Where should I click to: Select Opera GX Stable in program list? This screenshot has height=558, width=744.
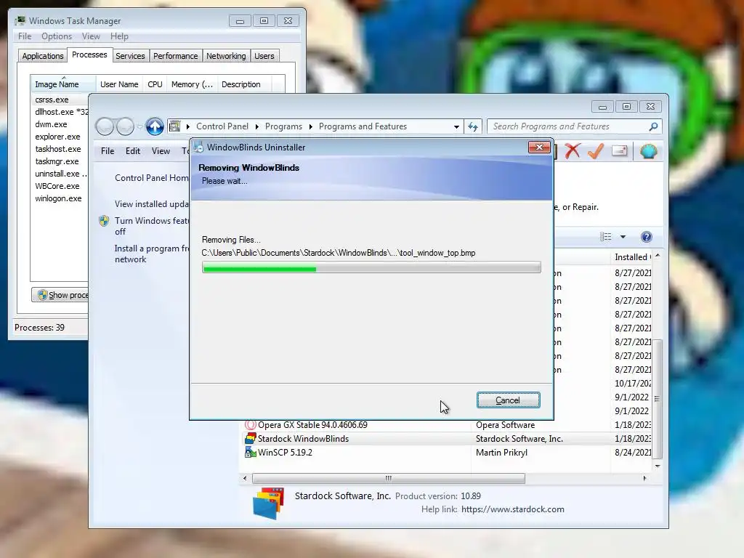tap(312, 425)
